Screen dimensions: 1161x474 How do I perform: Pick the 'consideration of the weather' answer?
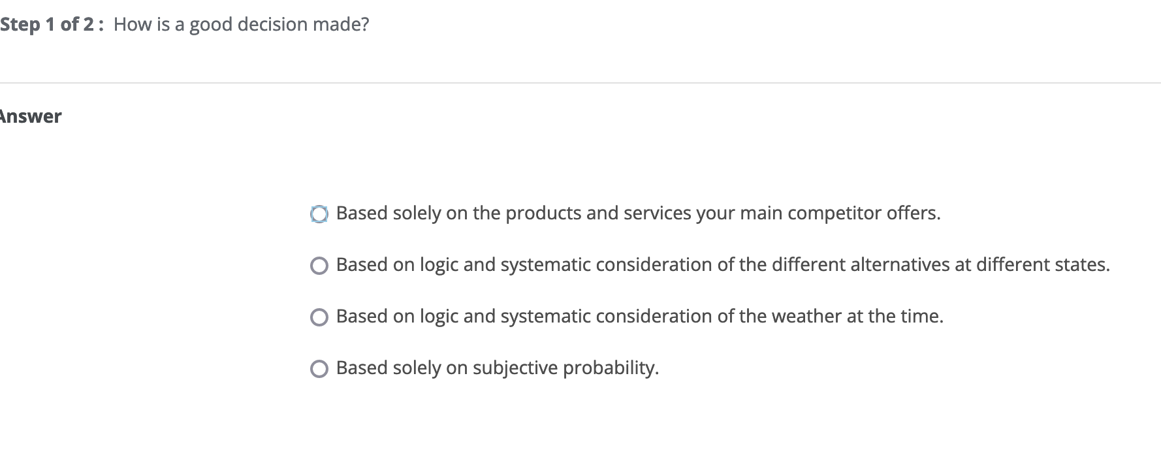[319, 317]
